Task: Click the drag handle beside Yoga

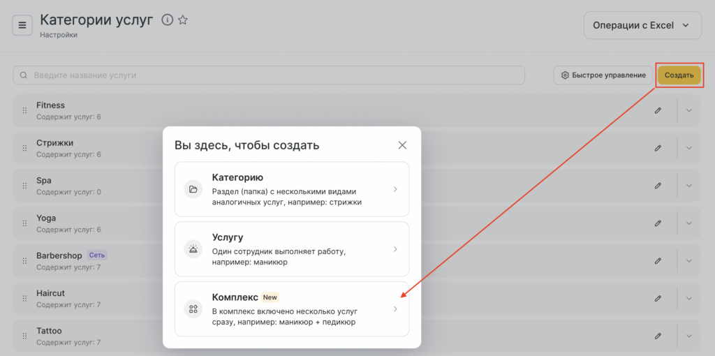Action: pyautogui.click(x=24, y=223)
